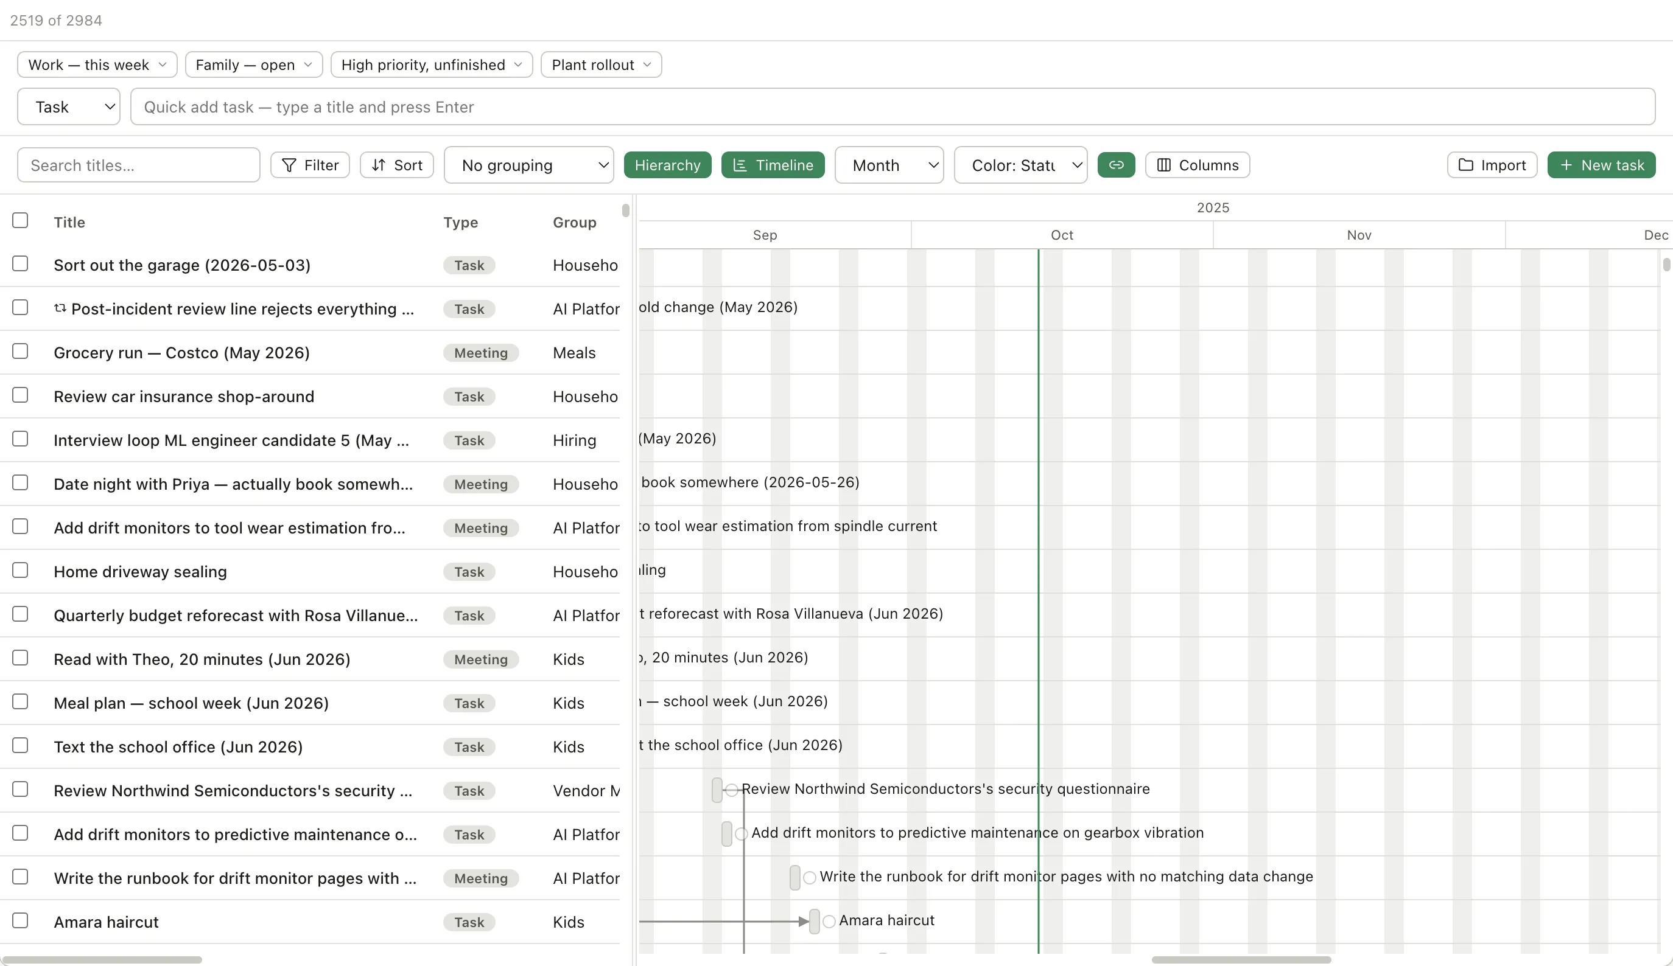Click timeline label Add drift monitors to predictive maintenance
The image size is (1673, 966).
click(977, 833)
